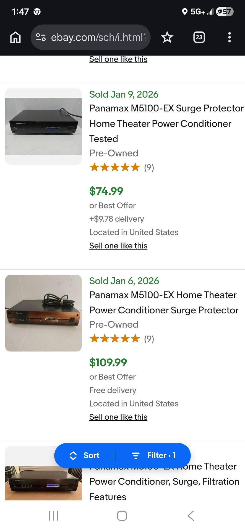
Task: Open the $74.99 Panamax M5100-EX listing title
Action: [166, 123]
